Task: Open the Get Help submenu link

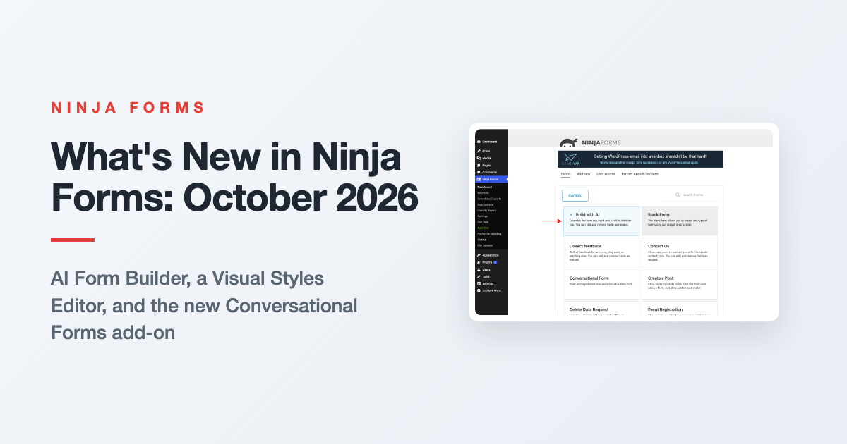Action: tap(483, 222)
